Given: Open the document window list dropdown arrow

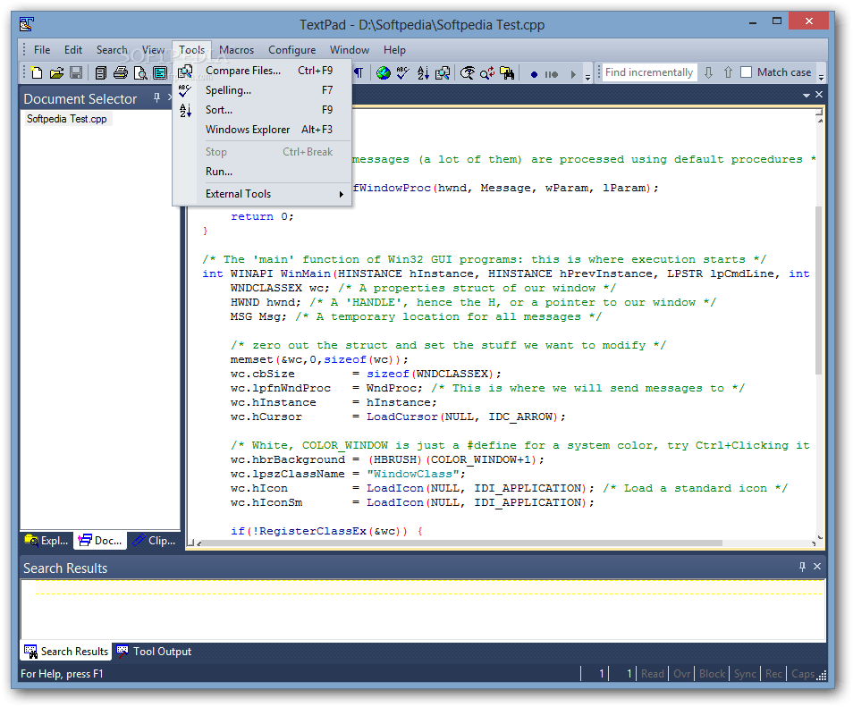Looking at the screenshot, I should [807, 95].
